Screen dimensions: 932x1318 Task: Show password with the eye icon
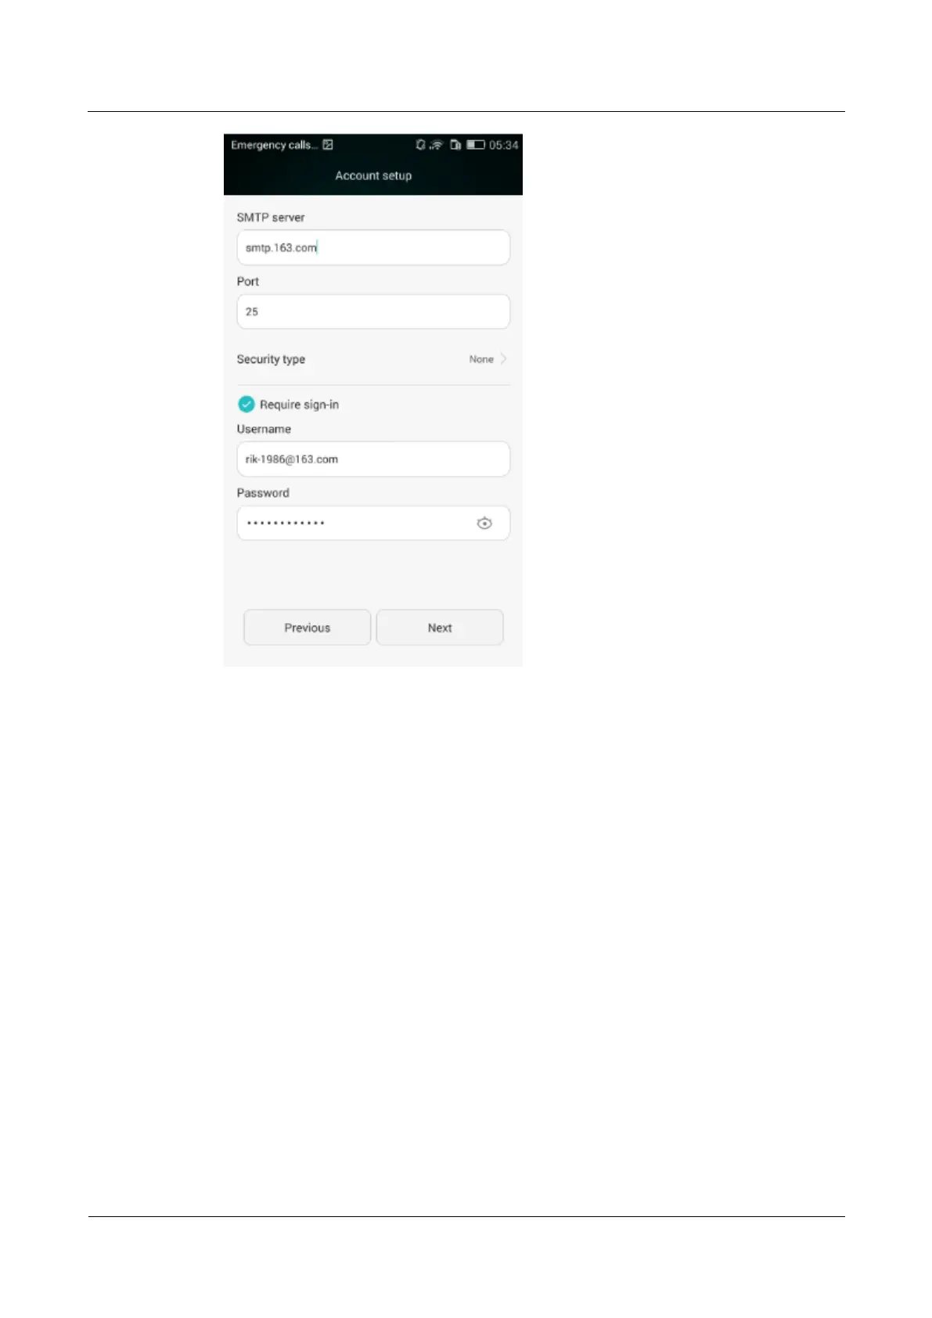tap(484, 523)
